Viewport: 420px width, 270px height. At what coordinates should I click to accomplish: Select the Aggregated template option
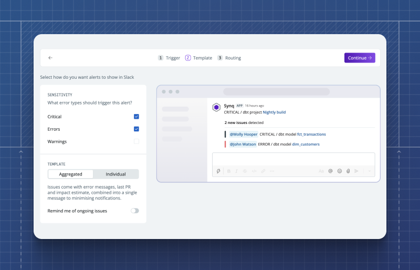tap(71, 174)
